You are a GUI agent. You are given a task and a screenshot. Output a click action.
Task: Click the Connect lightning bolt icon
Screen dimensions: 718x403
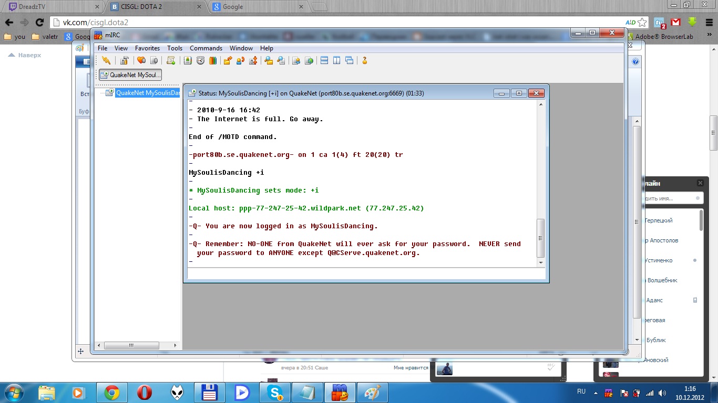pyautogui.click(x=106, y=60)
